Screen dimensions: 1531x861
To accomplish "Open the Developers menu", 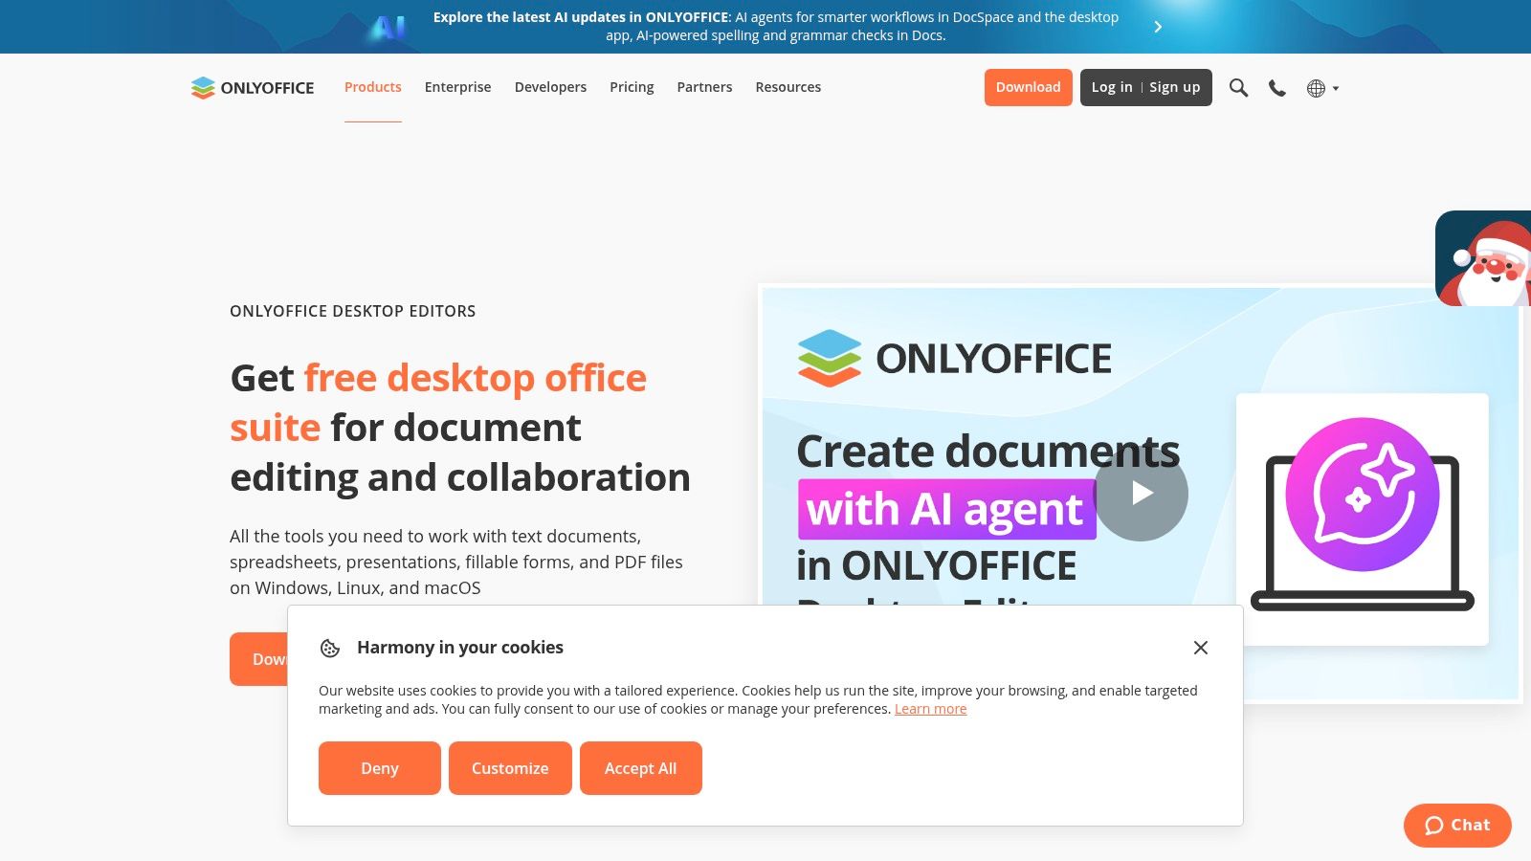I will 550,87.
